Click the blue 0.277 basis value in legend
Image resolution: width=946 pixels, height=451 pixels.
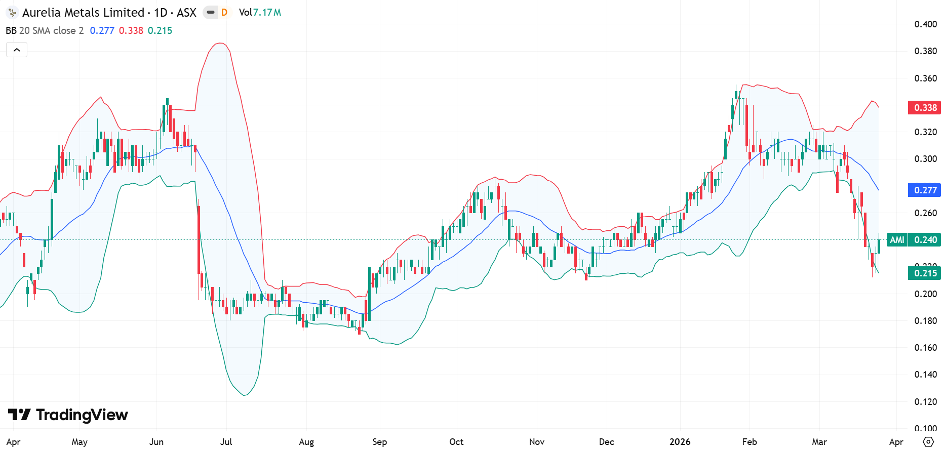point(102,31)
